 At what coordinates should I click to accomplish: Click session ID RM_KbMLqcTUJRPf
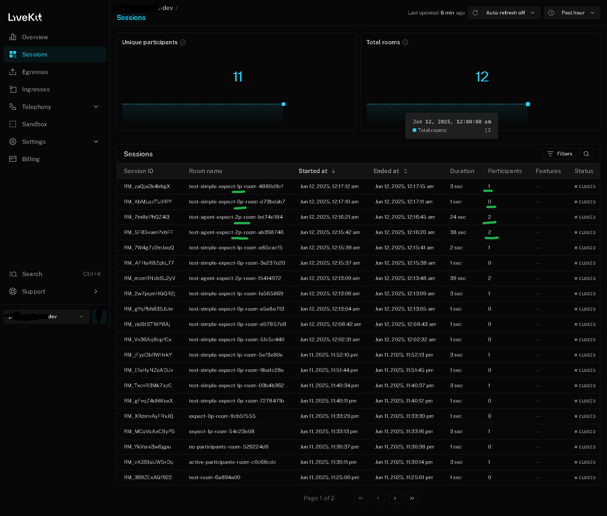coord(148,202)
